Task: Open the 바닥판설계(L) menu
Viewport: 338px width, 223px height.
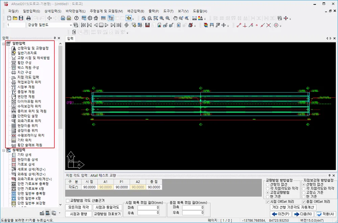Action: click(76, 11)
